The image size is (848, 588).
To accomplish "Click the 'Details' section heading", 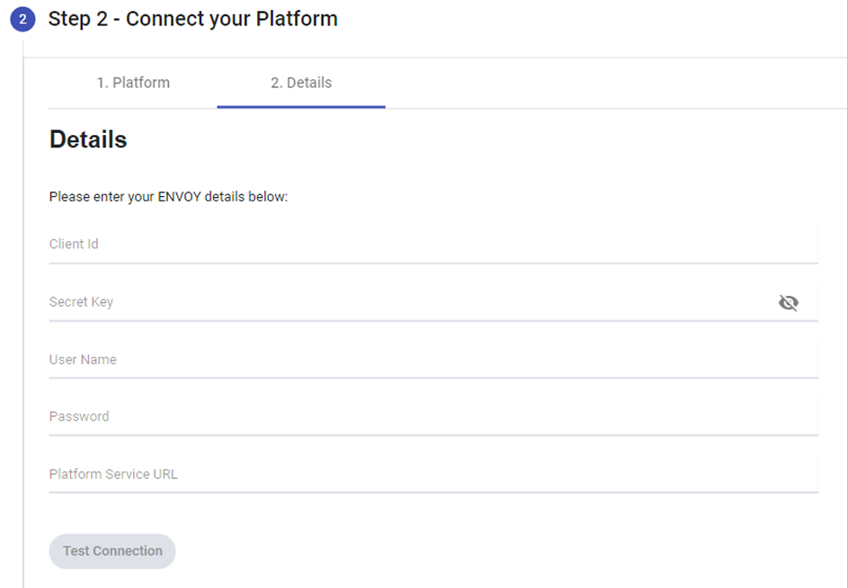I will tap(88, 139).
